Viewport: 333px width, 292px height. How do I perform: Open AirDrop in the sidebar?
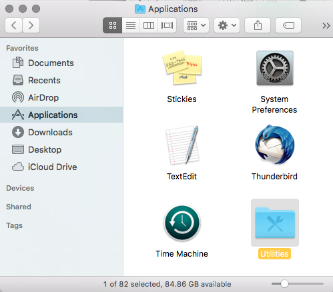point(61,97)
